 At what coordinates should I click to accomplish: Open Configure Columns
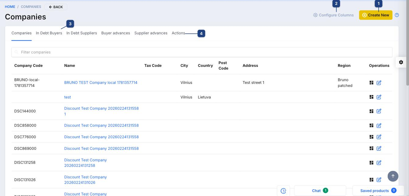[333, 15]
